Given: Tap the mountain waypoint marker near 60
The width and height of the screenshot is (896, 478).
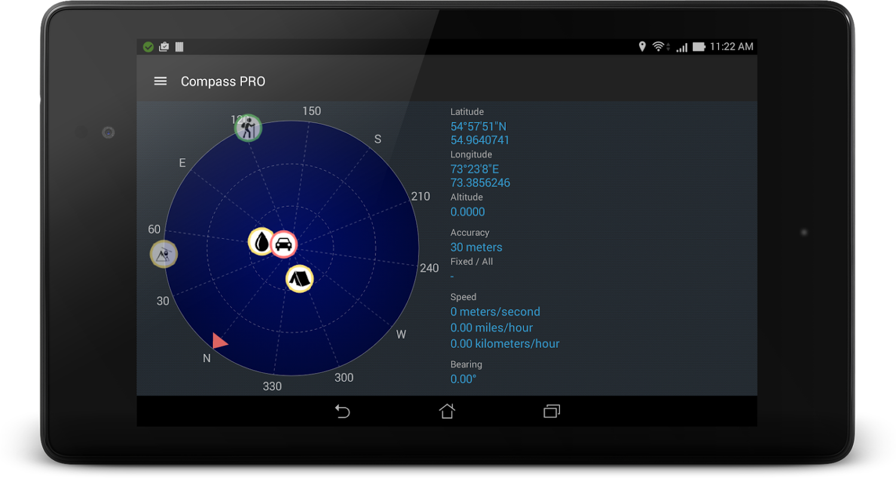Looking at the screenshot, I should point(163,255).
